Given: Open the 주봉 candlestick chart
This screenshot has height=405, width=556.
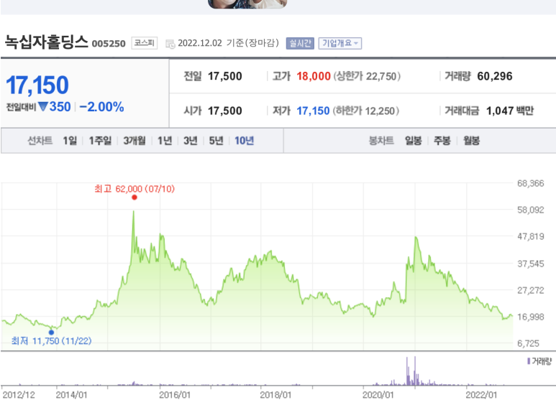Looking at the screenshot, I should pos(442,141).
